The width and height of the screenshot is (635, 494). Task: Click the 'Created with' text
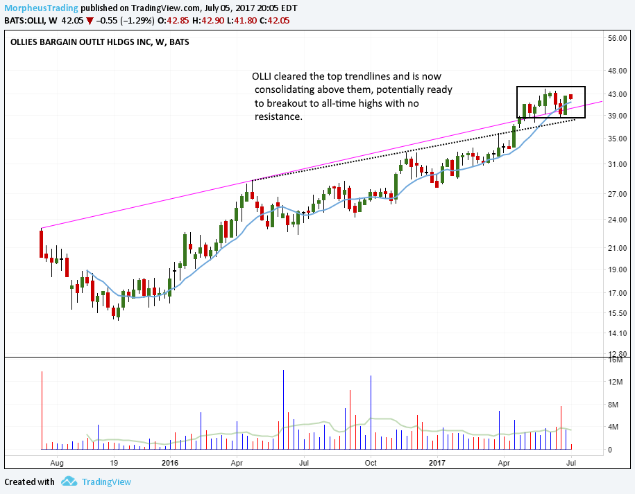tap(29, 482)
